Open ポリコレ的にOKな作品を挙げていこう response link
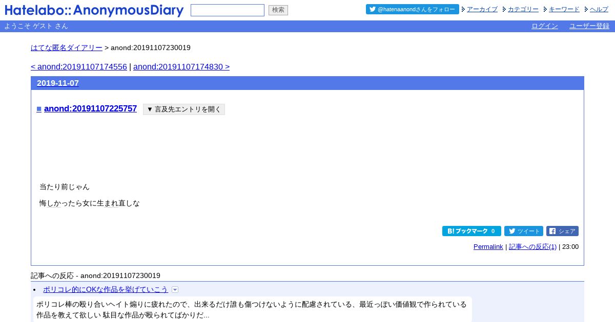This screenshot has width=615, height=322. click(x=106, y=289)
